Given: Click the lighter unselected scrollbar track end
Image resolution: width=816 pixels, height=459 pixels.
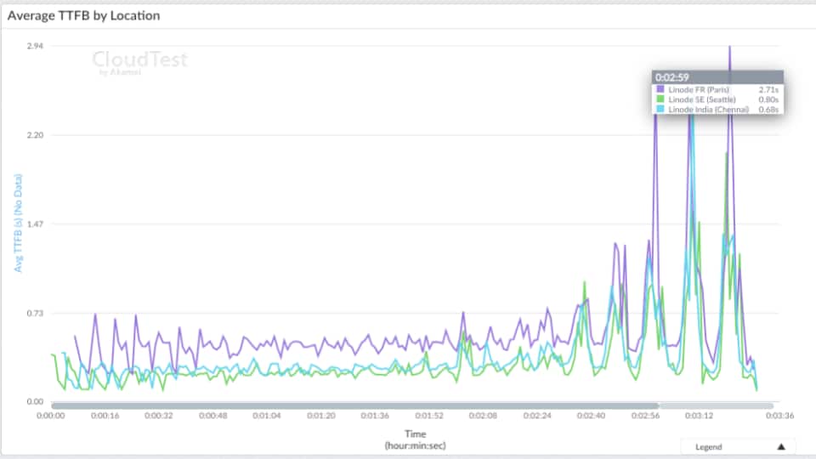Looking at the screenshot, I should pos(718,405).
